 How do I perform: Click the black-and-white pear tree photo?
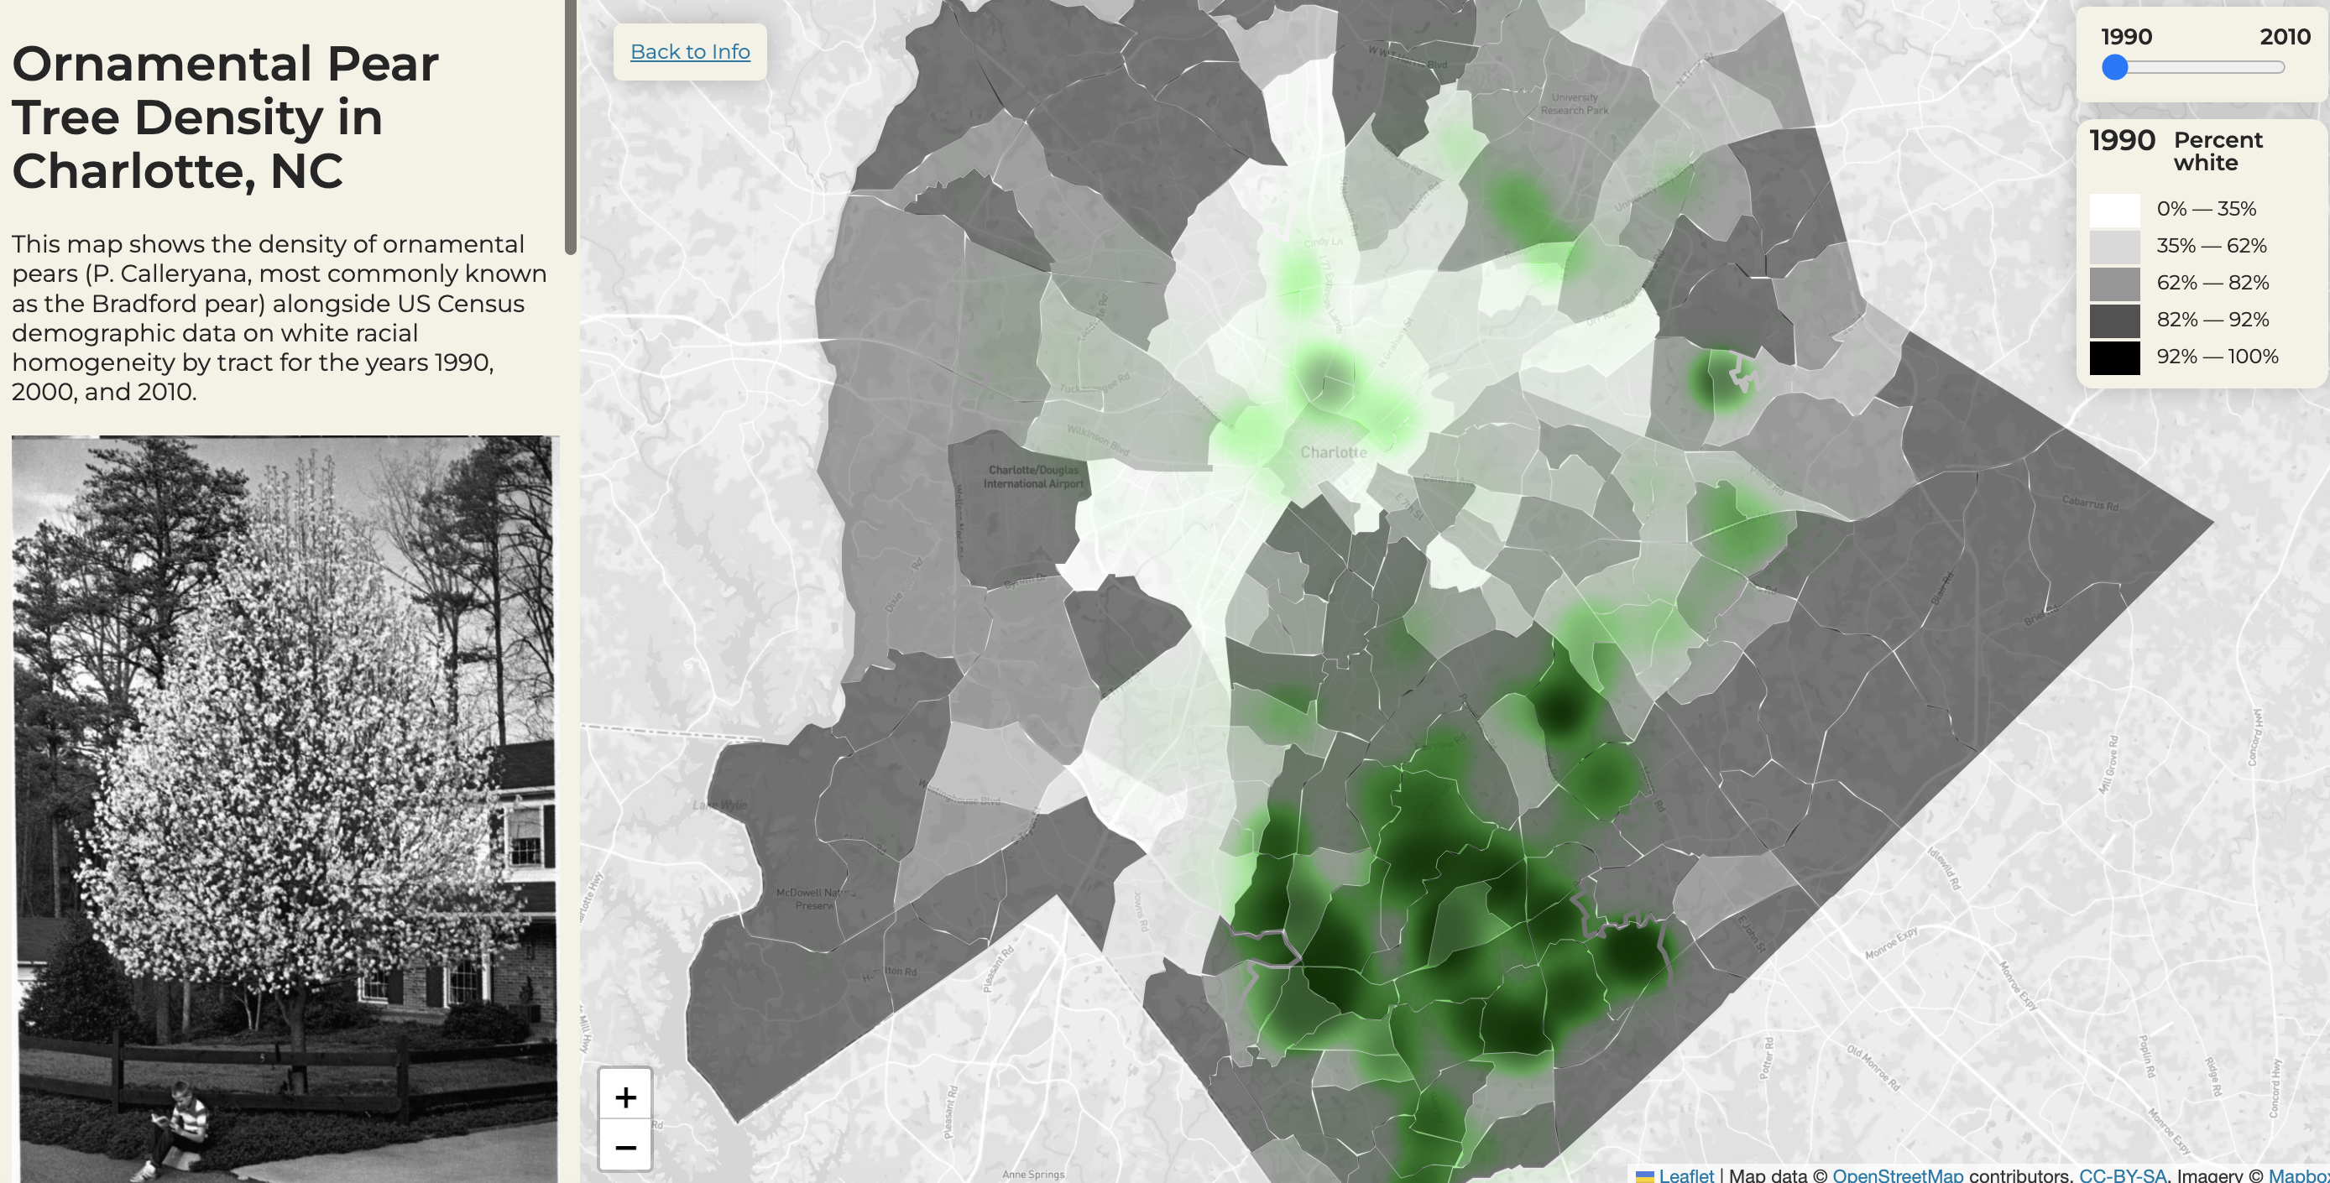pyautogui.click(x=285, y=805)
